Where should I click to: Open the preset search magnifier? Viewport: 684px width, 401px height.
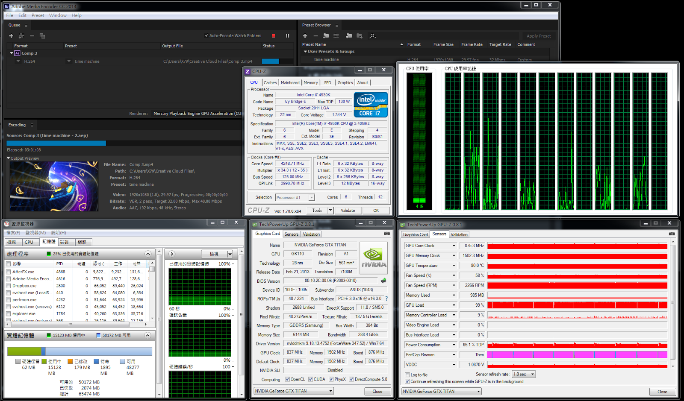(373, 36)
